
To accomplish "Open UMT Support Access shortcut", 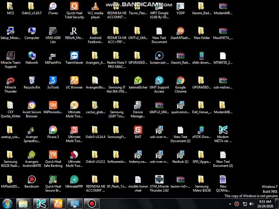I will [159, 85].
